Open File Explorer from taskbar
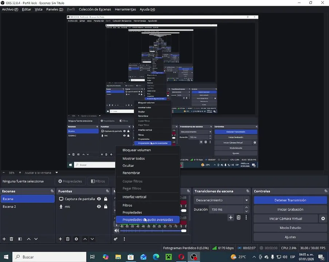Screen dimensions: 329x262 click(x=118, y=257)
